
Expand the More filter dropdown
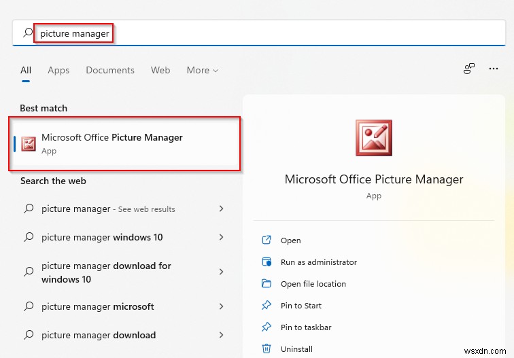click(x=202, y=70)
